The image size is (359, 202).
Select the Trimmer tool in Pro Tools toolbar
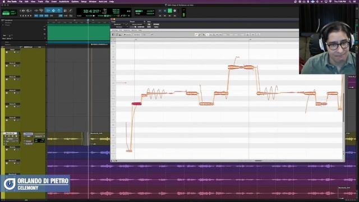click(x=48, y=11)
